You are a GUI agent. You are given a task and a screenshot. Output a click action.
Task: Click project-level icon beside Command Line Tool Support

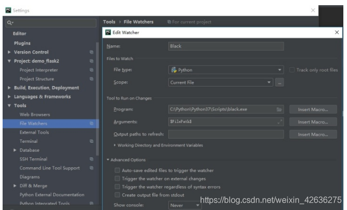point(91,168)
